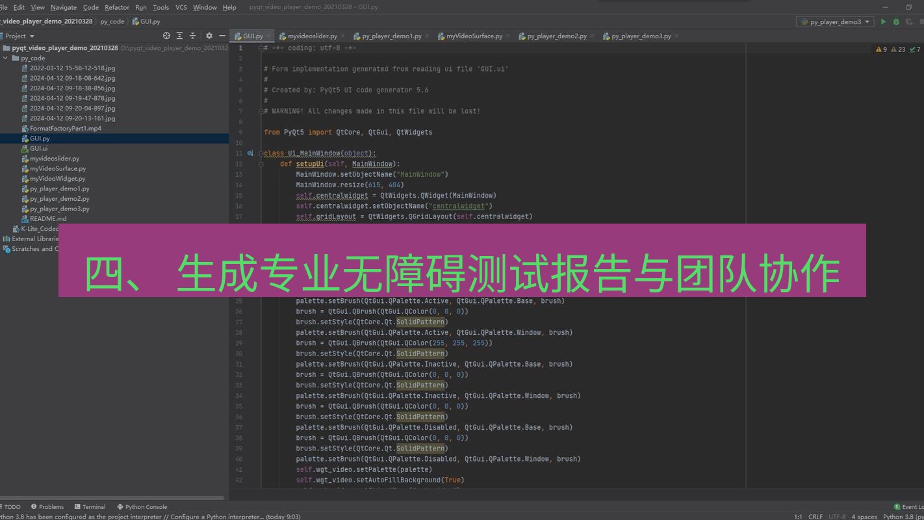Open the Refactor menu
The height and width of the screenshot is (520, 924).
[117, 7]
